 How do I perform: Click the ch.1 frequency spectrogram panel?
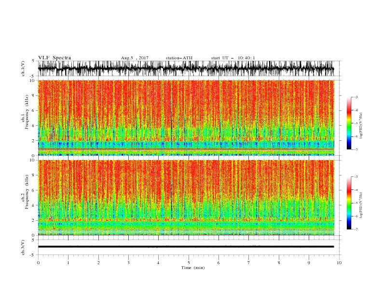pos(186,118)
